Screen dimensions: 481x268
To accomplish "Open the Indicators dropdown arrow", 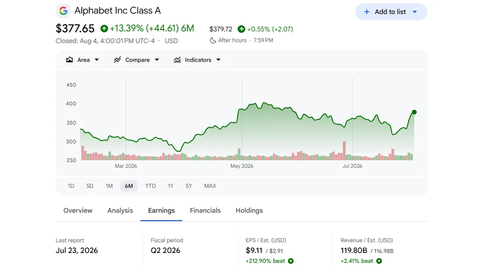I will point(218,60).
